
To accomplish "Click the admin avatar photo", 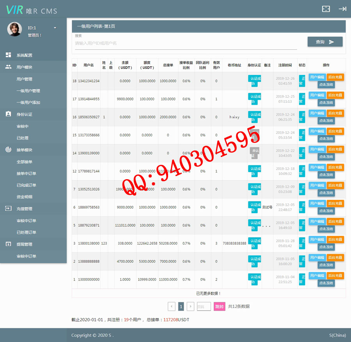I will [x=14, y=29].
